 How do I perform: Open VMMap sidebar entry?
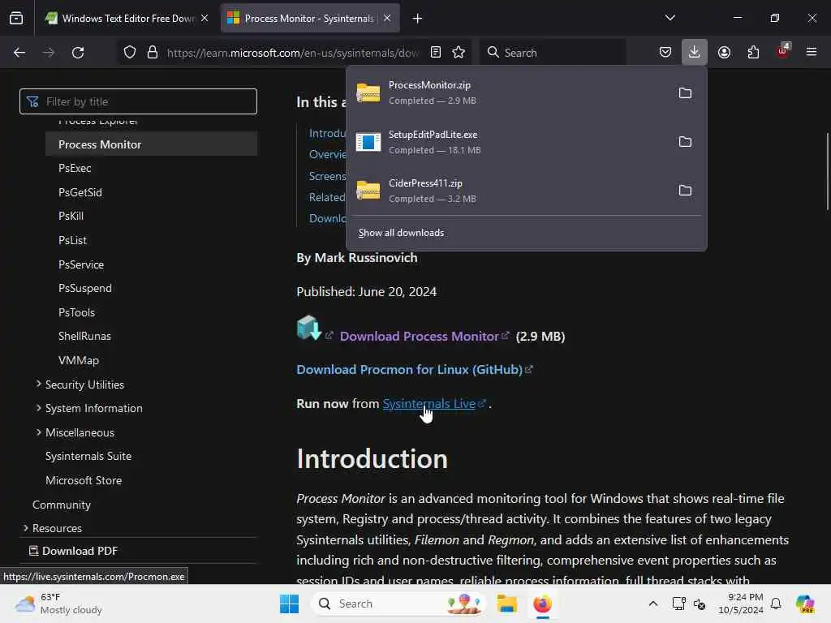79,360
